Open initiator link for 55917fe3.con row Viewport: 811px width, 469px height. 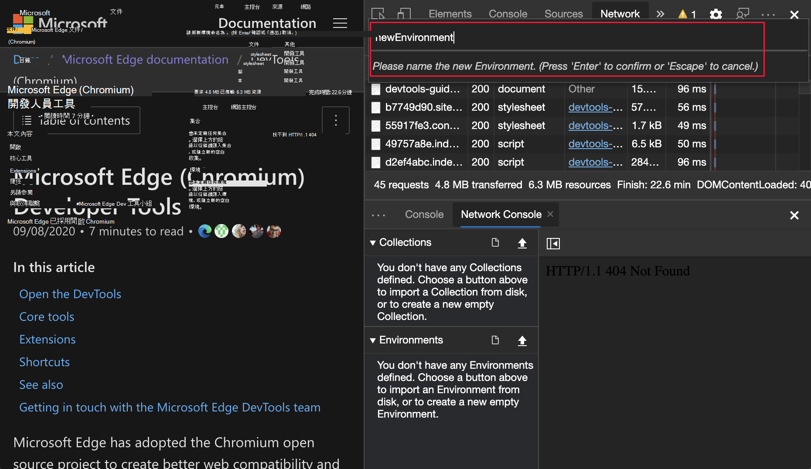click(595, 126)
